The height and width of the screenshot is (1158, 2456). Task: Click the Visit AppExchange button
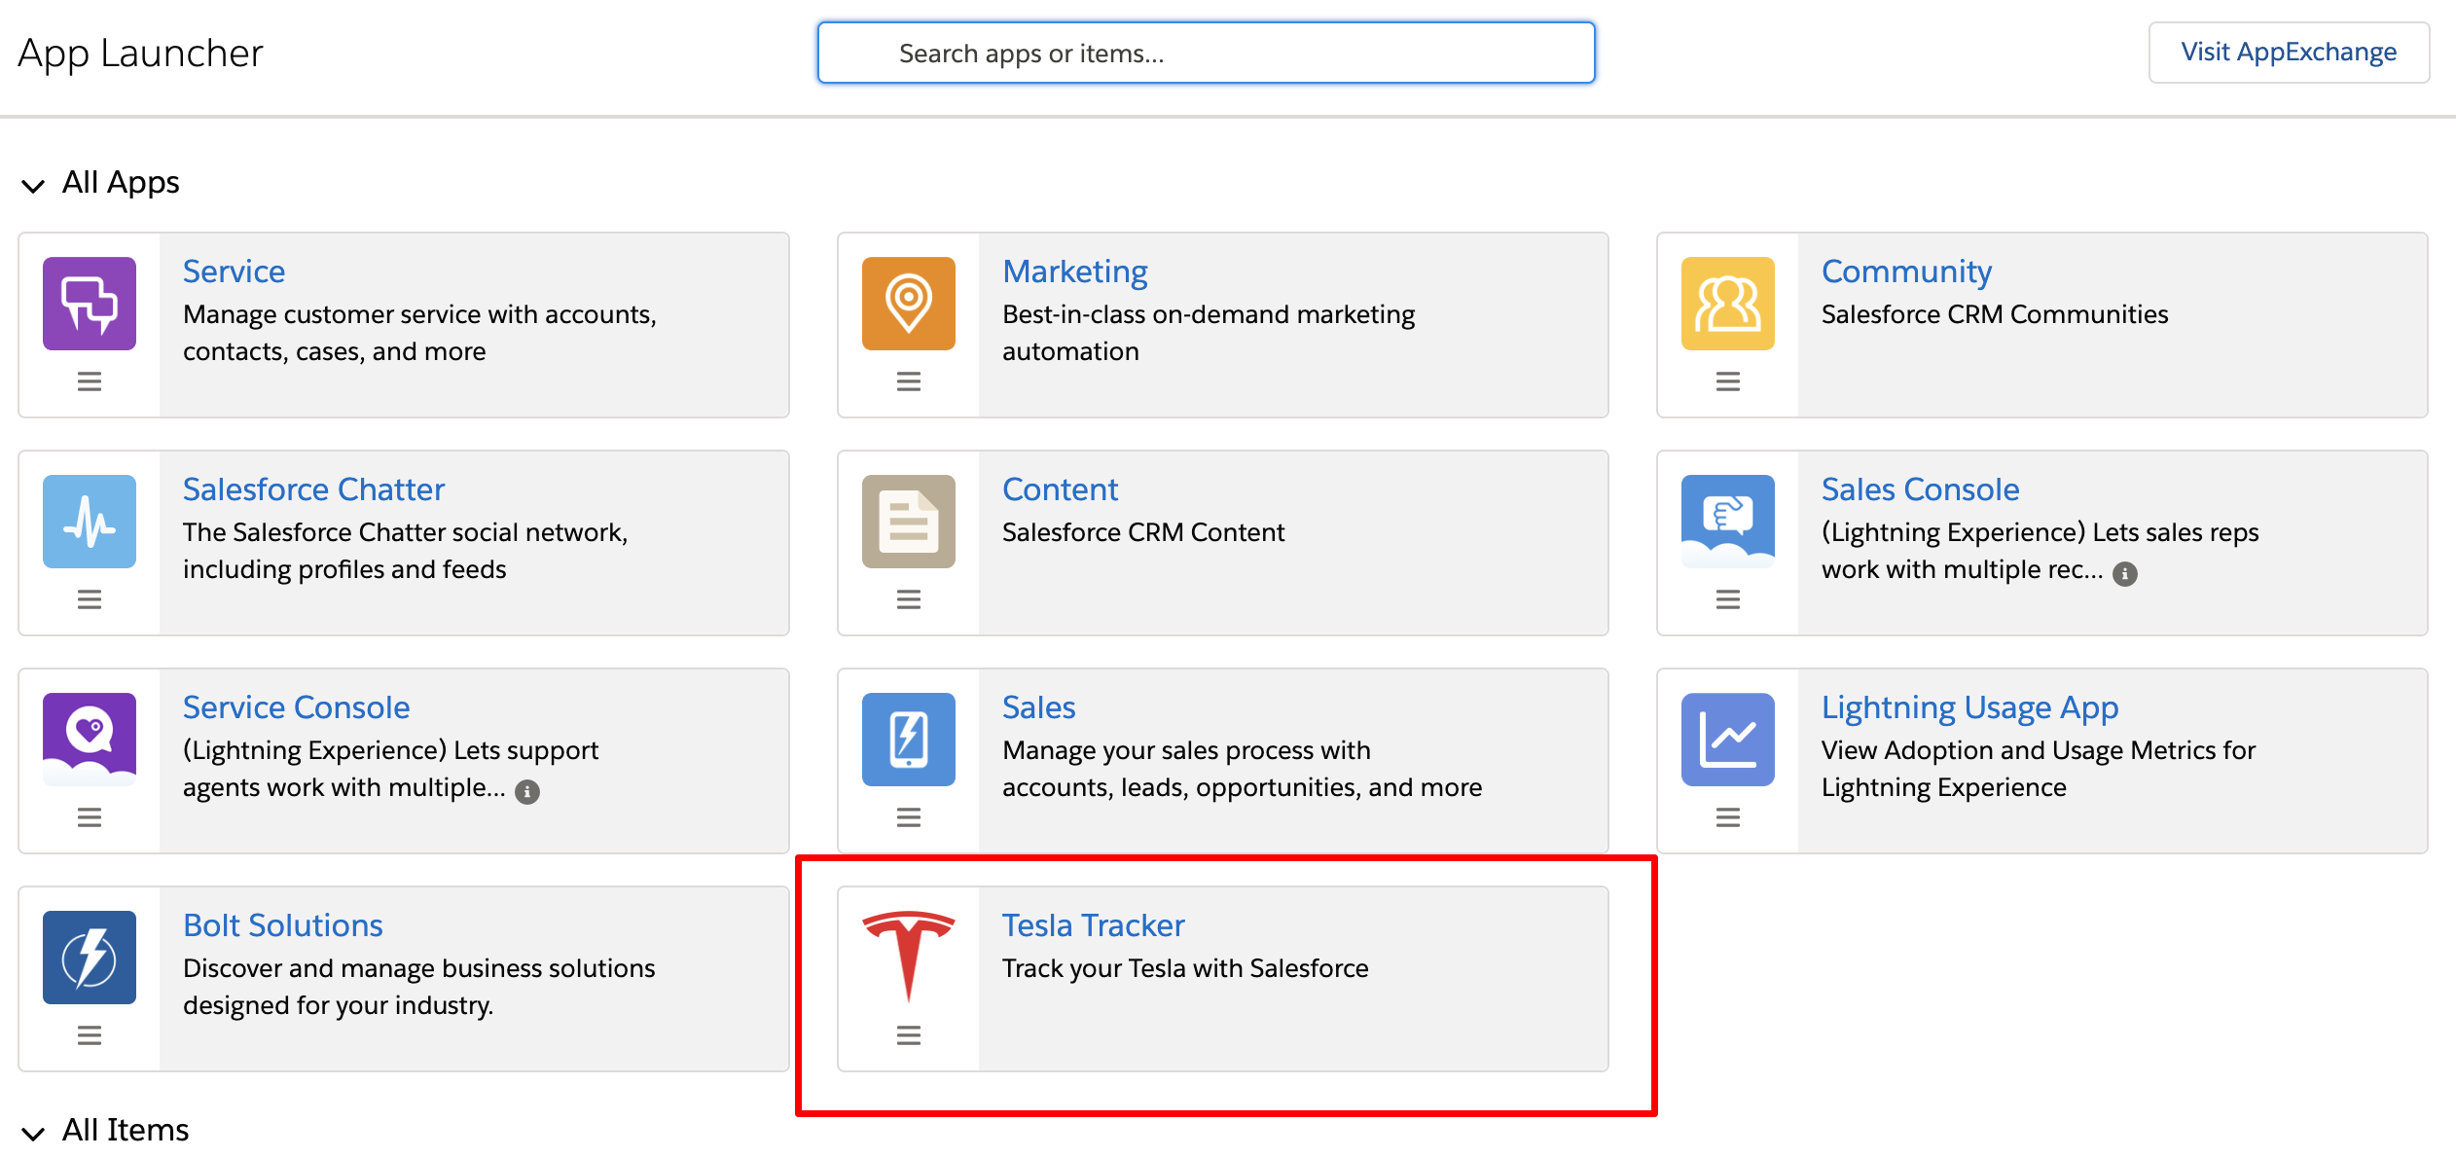tap(2288, 53)
